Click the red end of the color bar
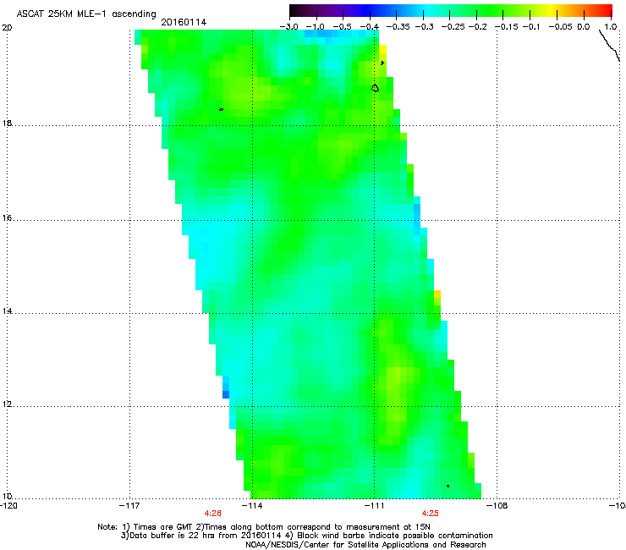Viewport: 626px width, 550px height. pyautogui.click(x=607, y=10)
